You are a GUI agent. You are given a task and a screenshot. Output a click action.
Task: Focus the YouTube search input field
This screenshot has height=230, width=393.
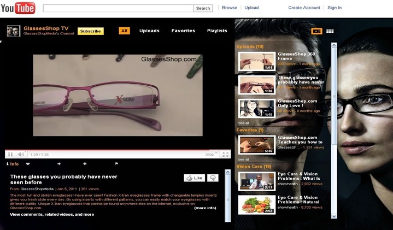click(118, 8)
